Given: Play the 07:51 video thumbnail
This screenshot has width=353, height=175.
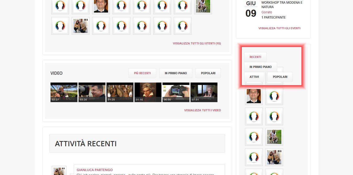Looking at the screenshot, I should click(204, 92).
